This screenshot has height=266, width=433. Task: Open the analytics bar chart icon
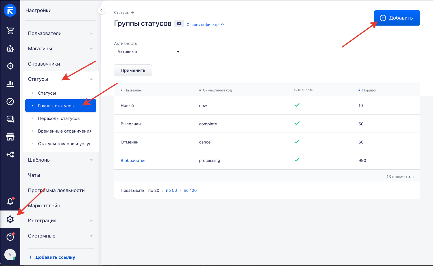10,84
